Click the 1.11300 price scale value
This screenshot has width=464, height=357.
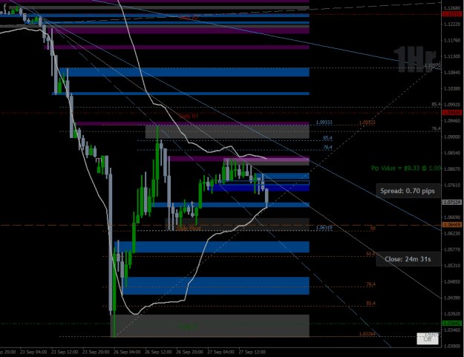click(x=452, y=56)
